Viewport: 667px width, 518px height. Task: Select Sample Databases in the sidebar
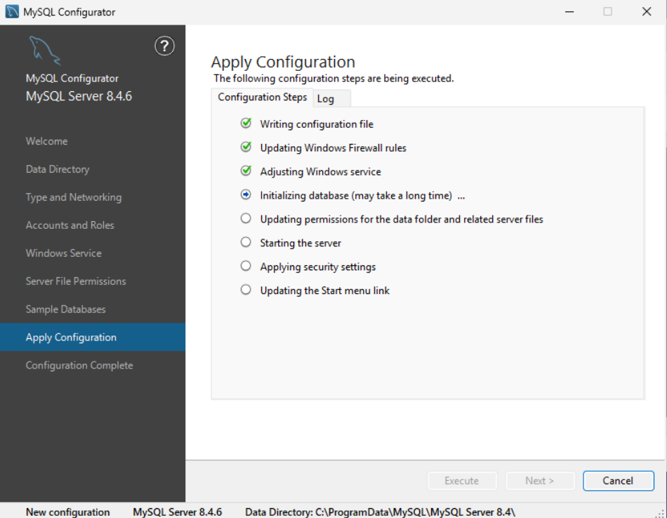(65, 310)
